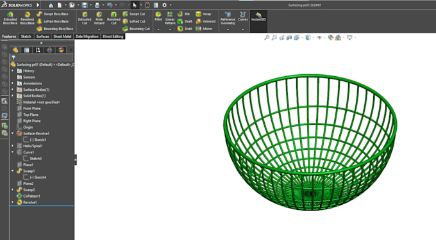Start the Linear Pattern tool

170,19
